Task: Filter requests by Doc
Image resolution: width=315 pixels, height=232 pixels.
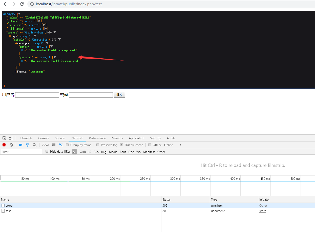Action: click(131, 152)
